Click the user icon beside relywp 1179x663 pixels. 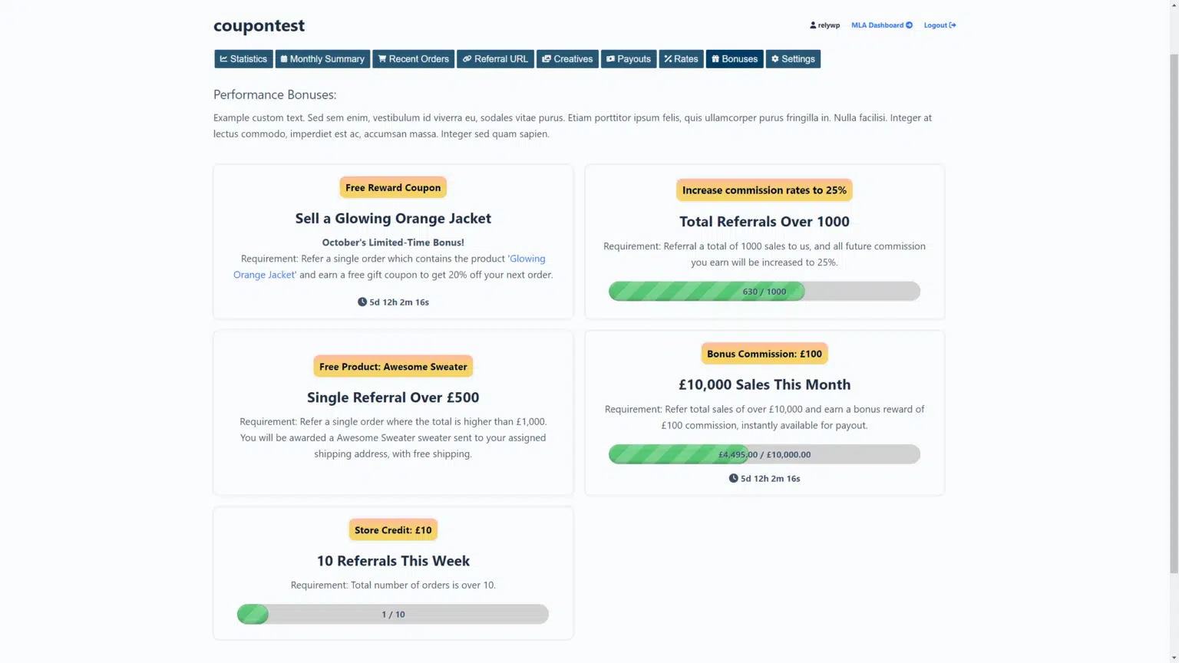click(813, 25)
